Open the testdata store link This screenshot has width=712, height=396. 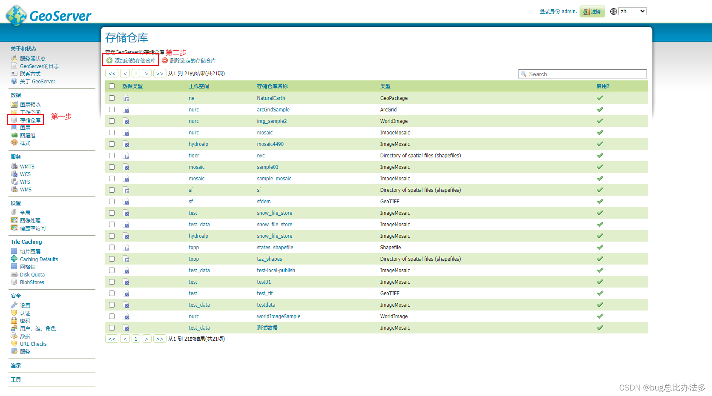click(x=266, y=305)
